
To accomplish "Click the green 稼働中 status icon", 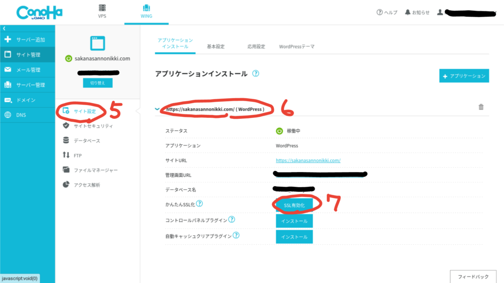I will coord(280,131).
